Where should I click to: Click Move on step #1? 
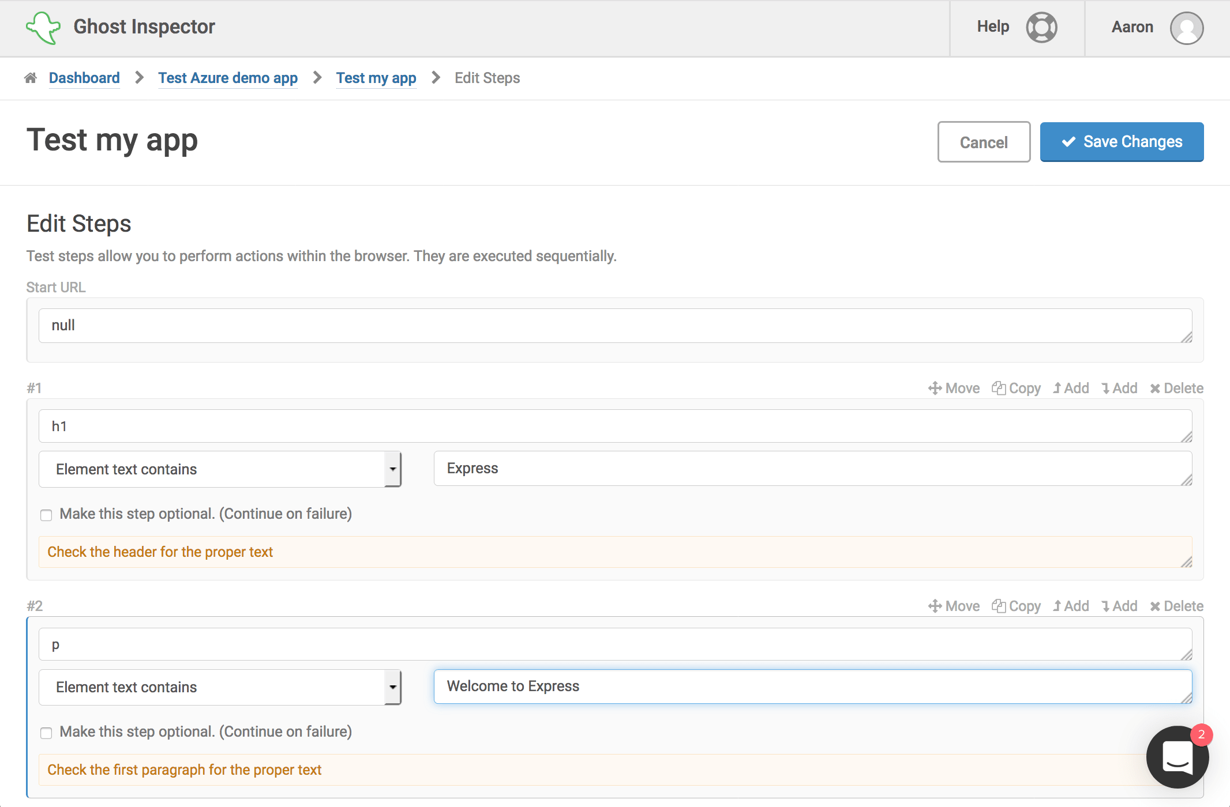click(954, 388)
